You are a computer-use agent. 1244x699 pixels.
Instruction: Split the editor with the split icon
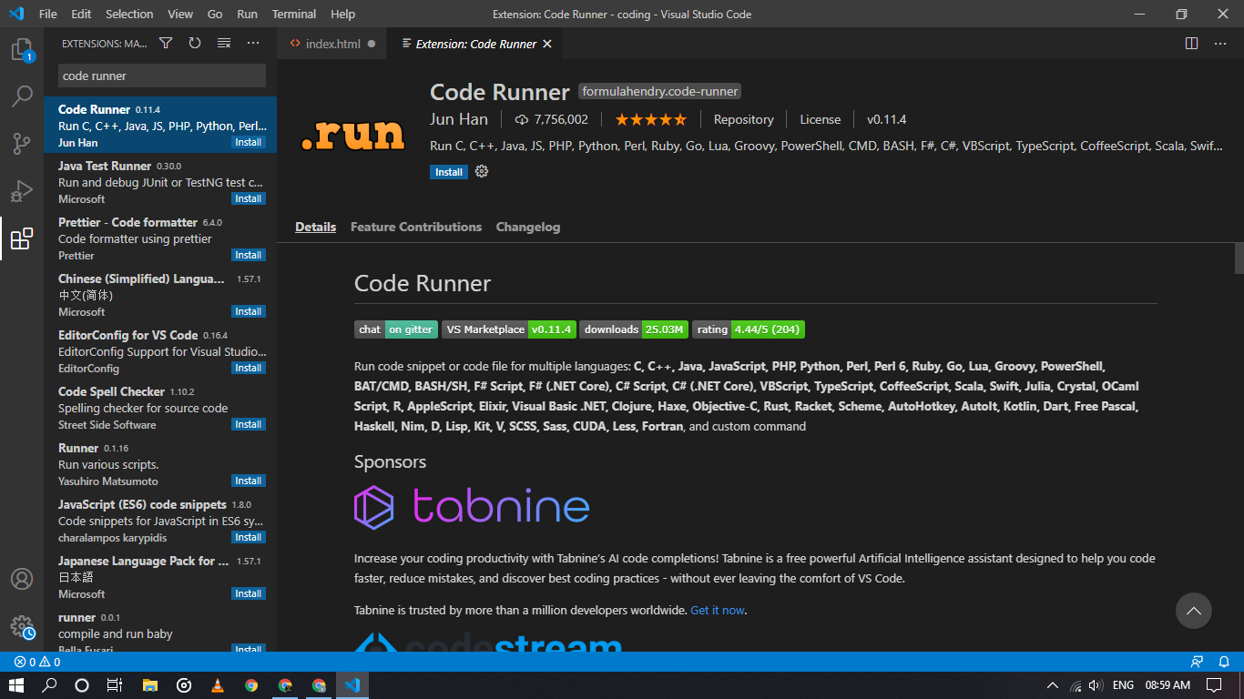coord(1190,43)
